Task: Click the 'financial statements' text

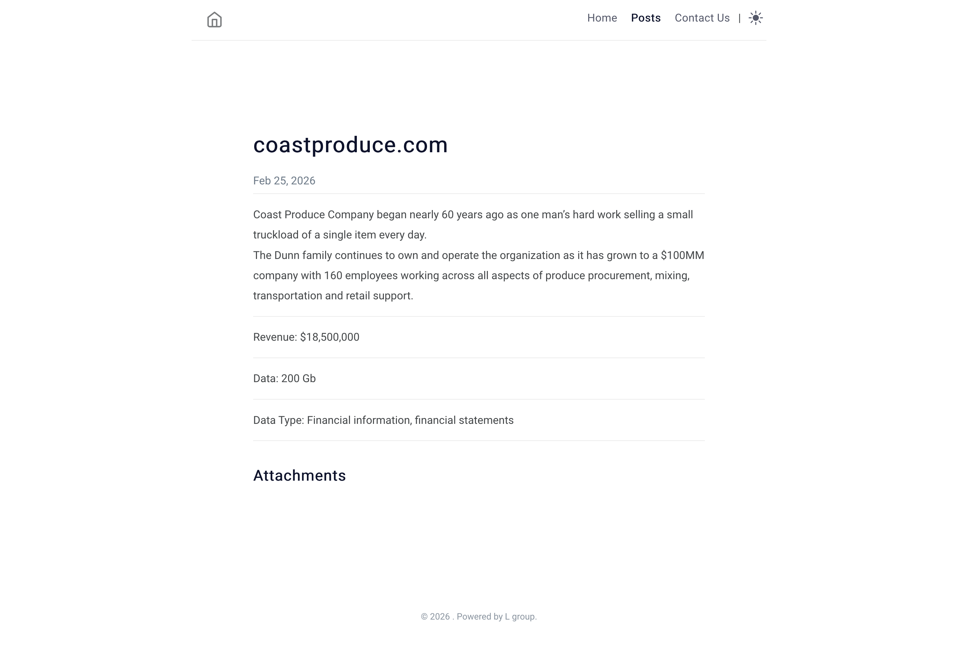Action: [464, 420]
